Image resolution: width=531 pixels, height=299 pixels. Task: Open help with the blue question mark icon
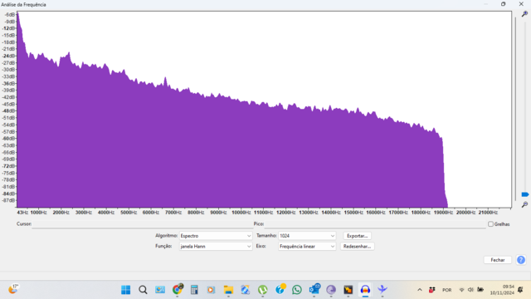pos(521,260)
